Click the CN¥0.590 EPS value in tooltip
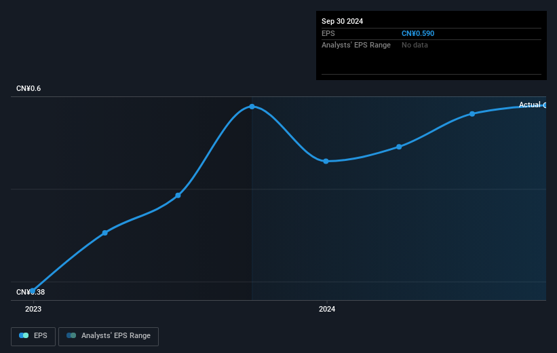Screen dimensions: 557x353 click(418, 33)
